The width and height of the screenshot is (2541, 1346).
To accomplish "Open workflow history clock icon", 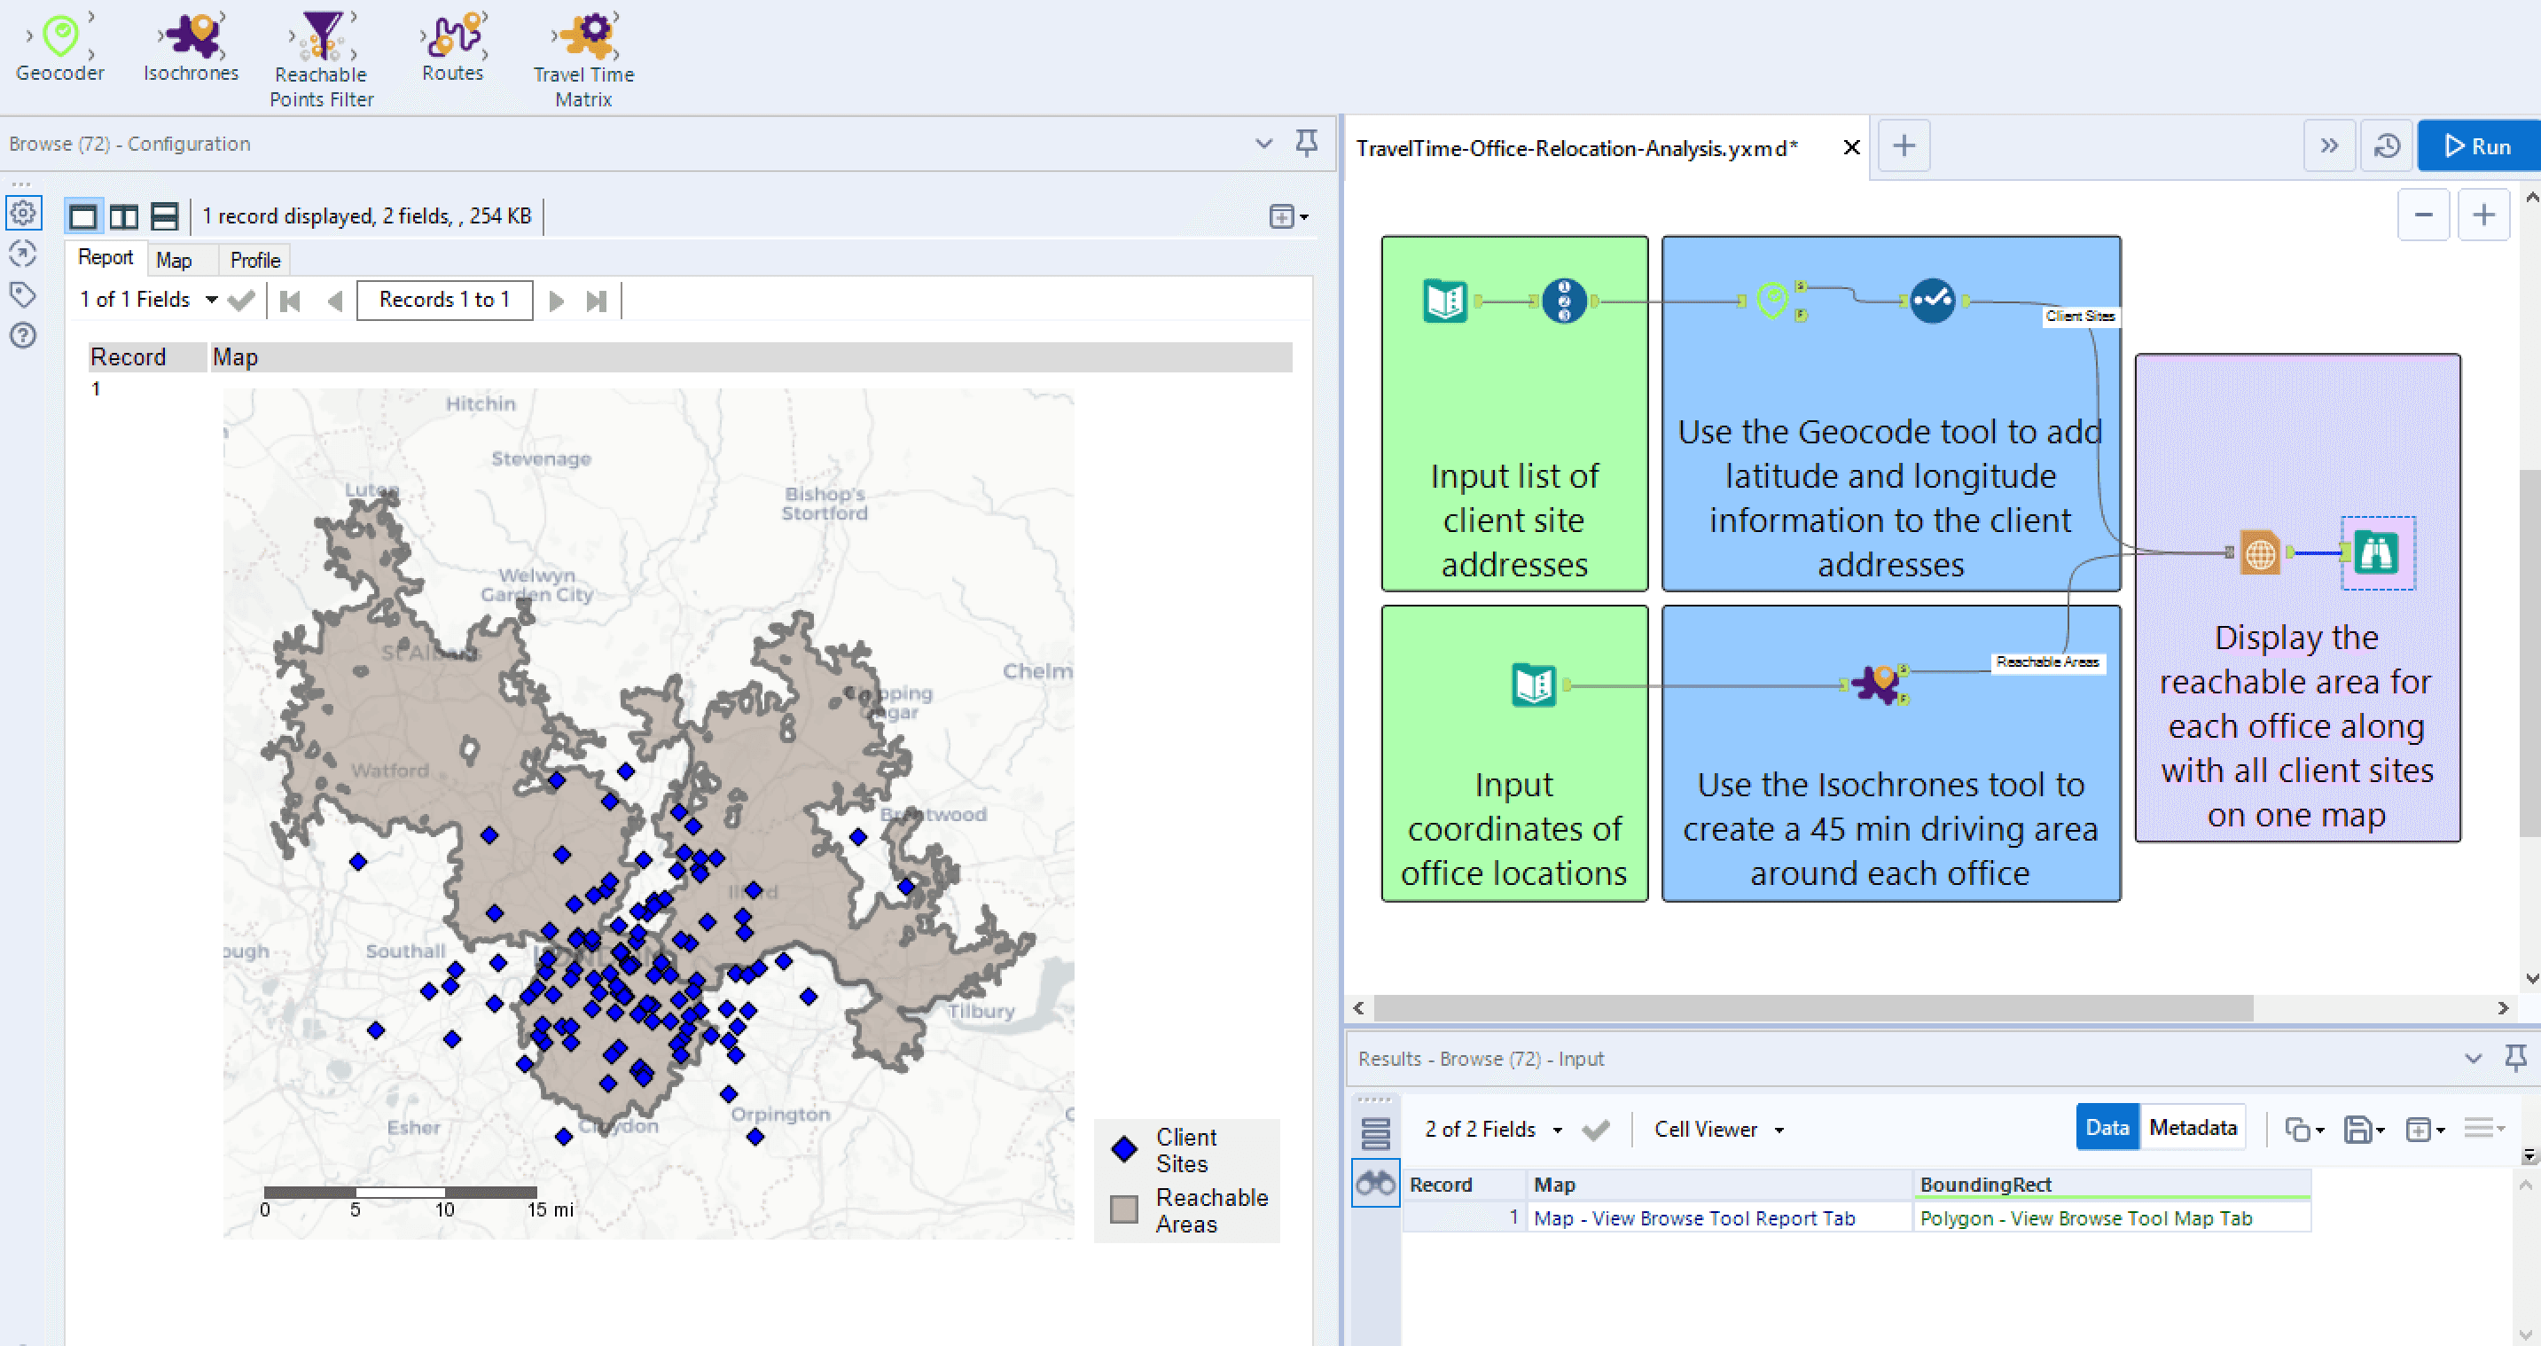I will point(2386,147).
